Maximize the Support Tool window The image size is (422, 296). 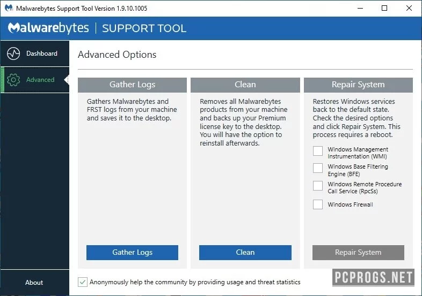click(384, 8)
